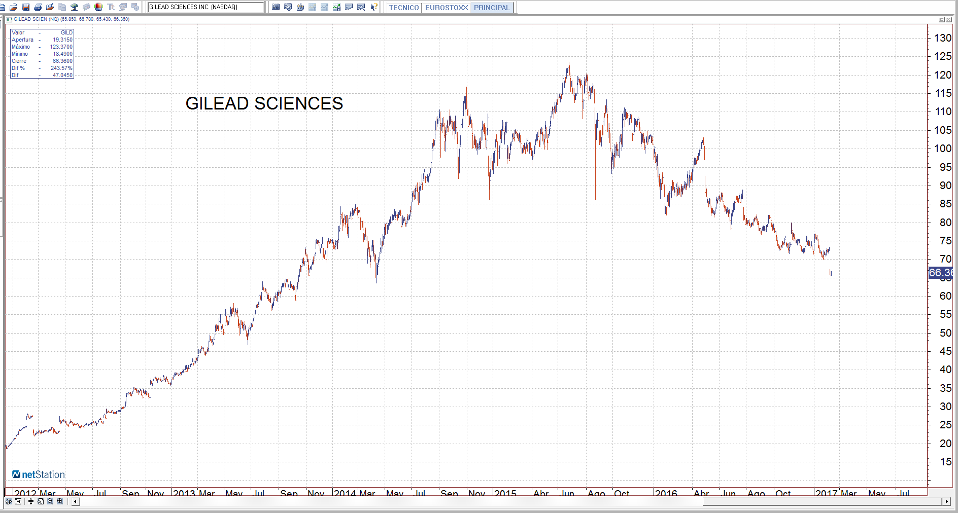Open a file with the folder icon
The height and width of the screenshot is (513, 958).
click(14, 7)
